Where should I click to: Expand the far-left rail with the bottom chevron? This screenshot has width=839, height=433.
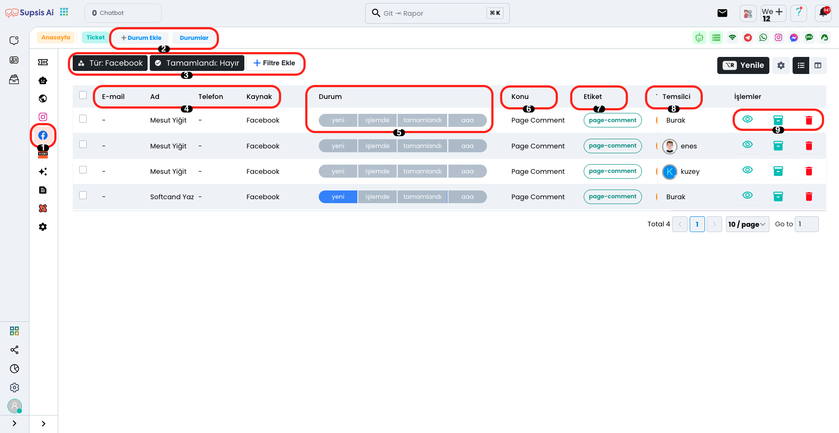(14, 423)
